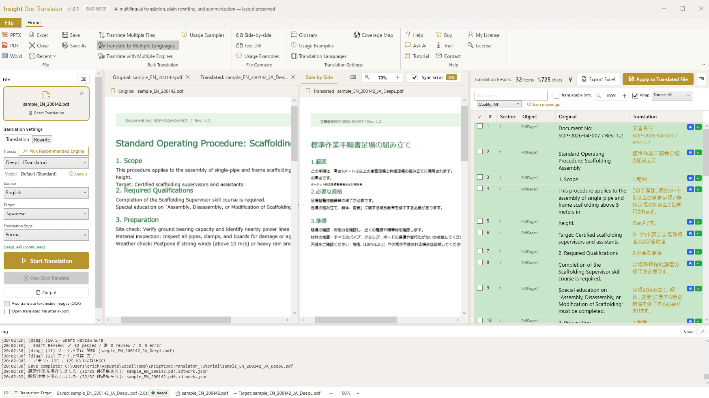Select checkbox for result row 1

click(480, 126)
